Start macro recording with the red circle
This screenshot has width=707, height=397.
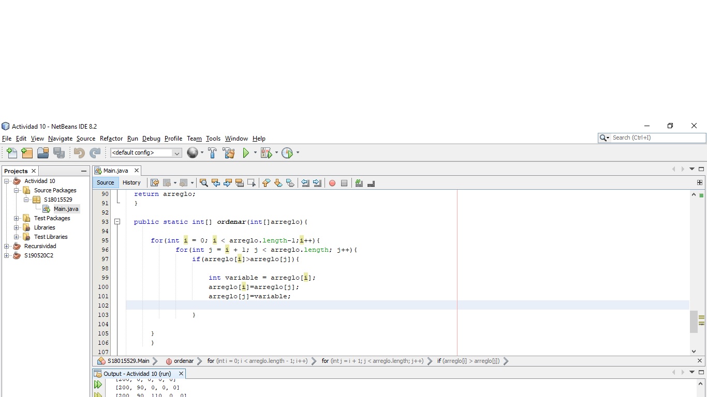click(x=332, y=183)
